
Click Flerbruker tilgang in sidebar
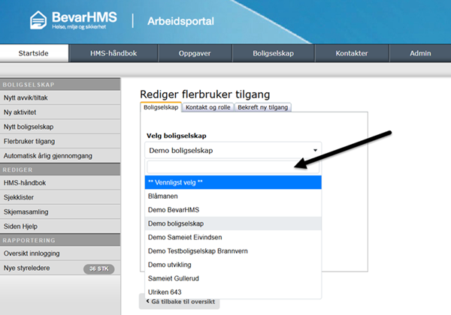[x=29, y=139]
